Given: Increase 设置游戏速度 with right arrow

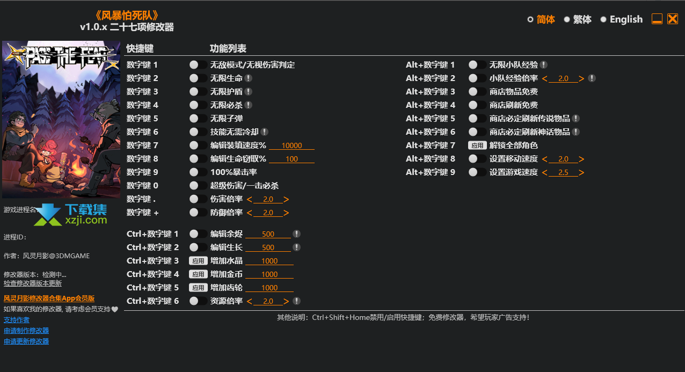Looking at the screenshot, I should 582,172.
